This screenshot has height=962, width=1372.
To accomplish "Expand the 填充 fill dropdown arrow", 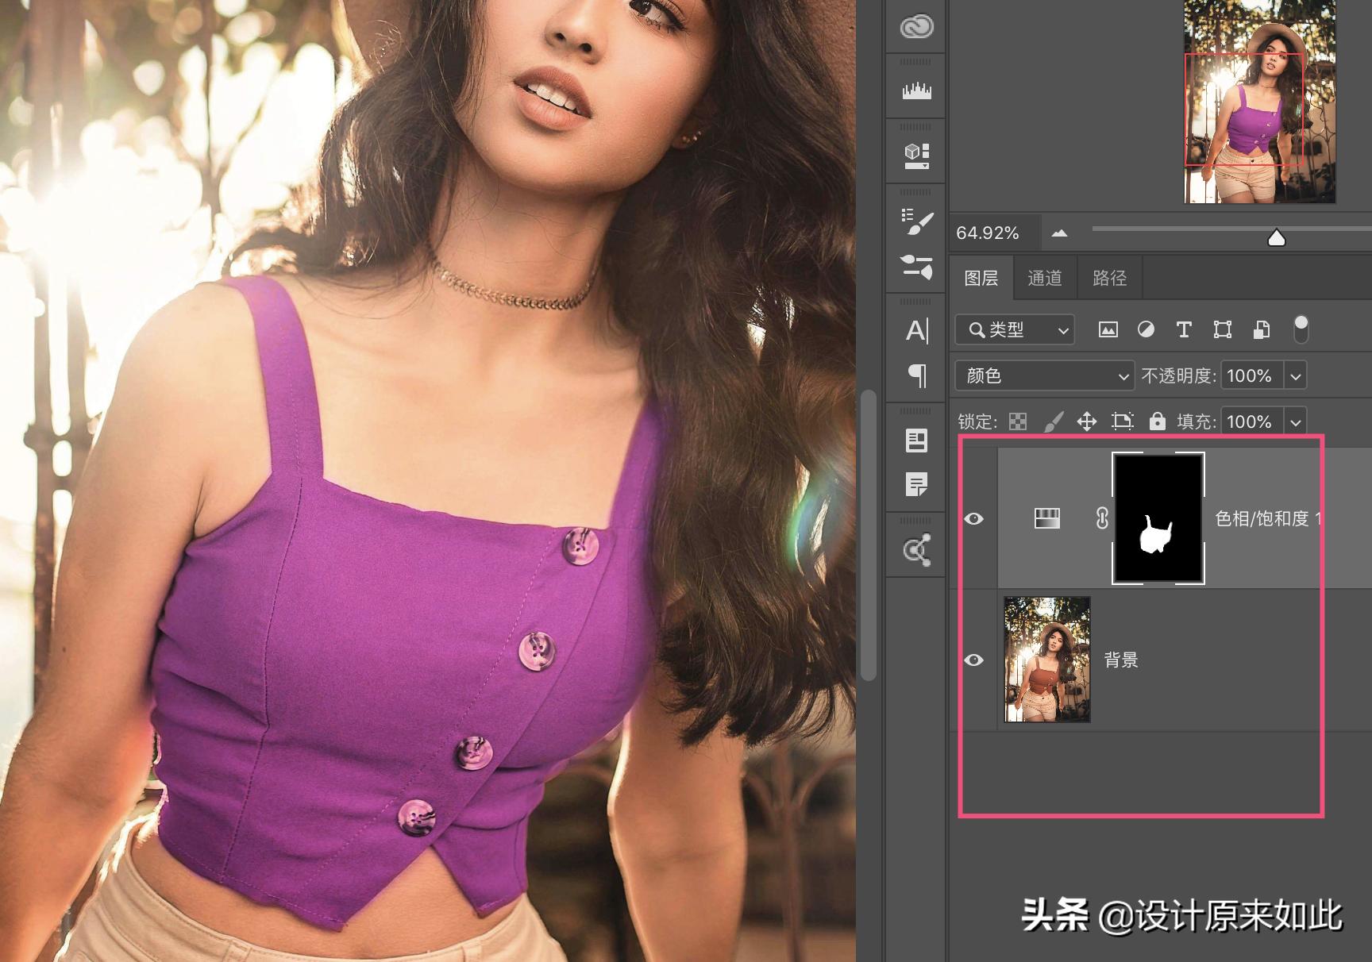I will coord(1296,421).
